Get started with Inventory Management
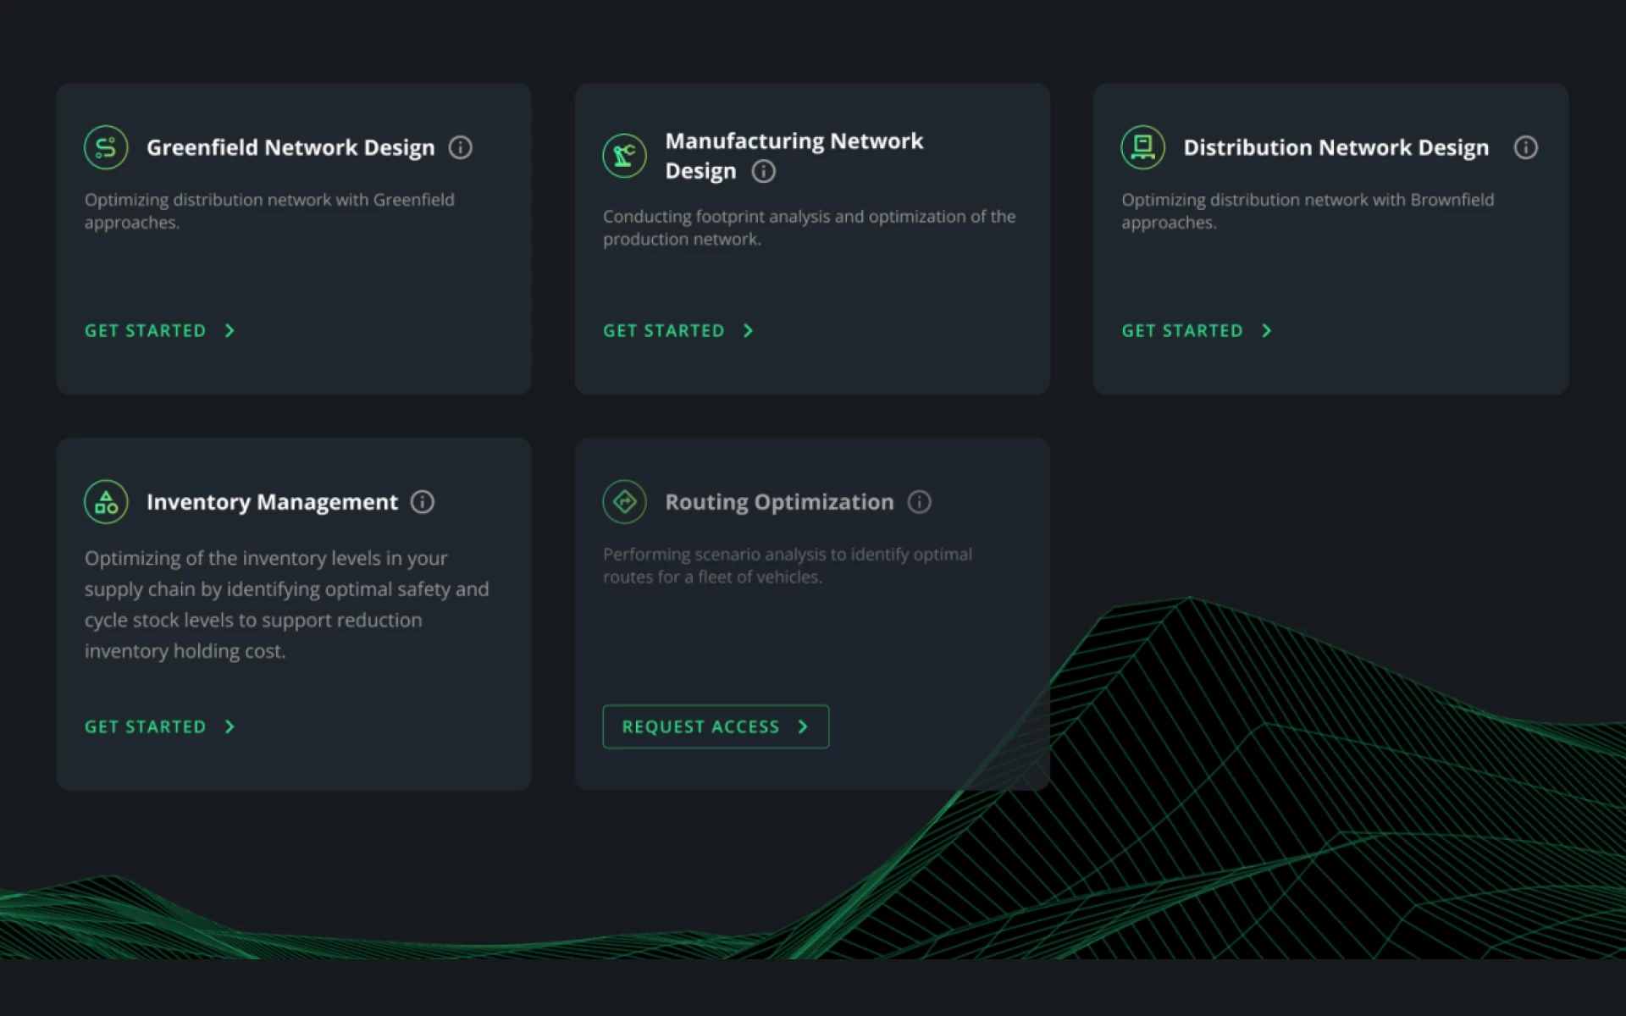The height and width of the screenshot is (1016, 1626). [x=158, y=727]
